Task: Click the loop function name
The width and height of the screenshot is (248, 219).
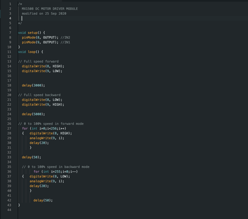Action: tap(31, 52)
